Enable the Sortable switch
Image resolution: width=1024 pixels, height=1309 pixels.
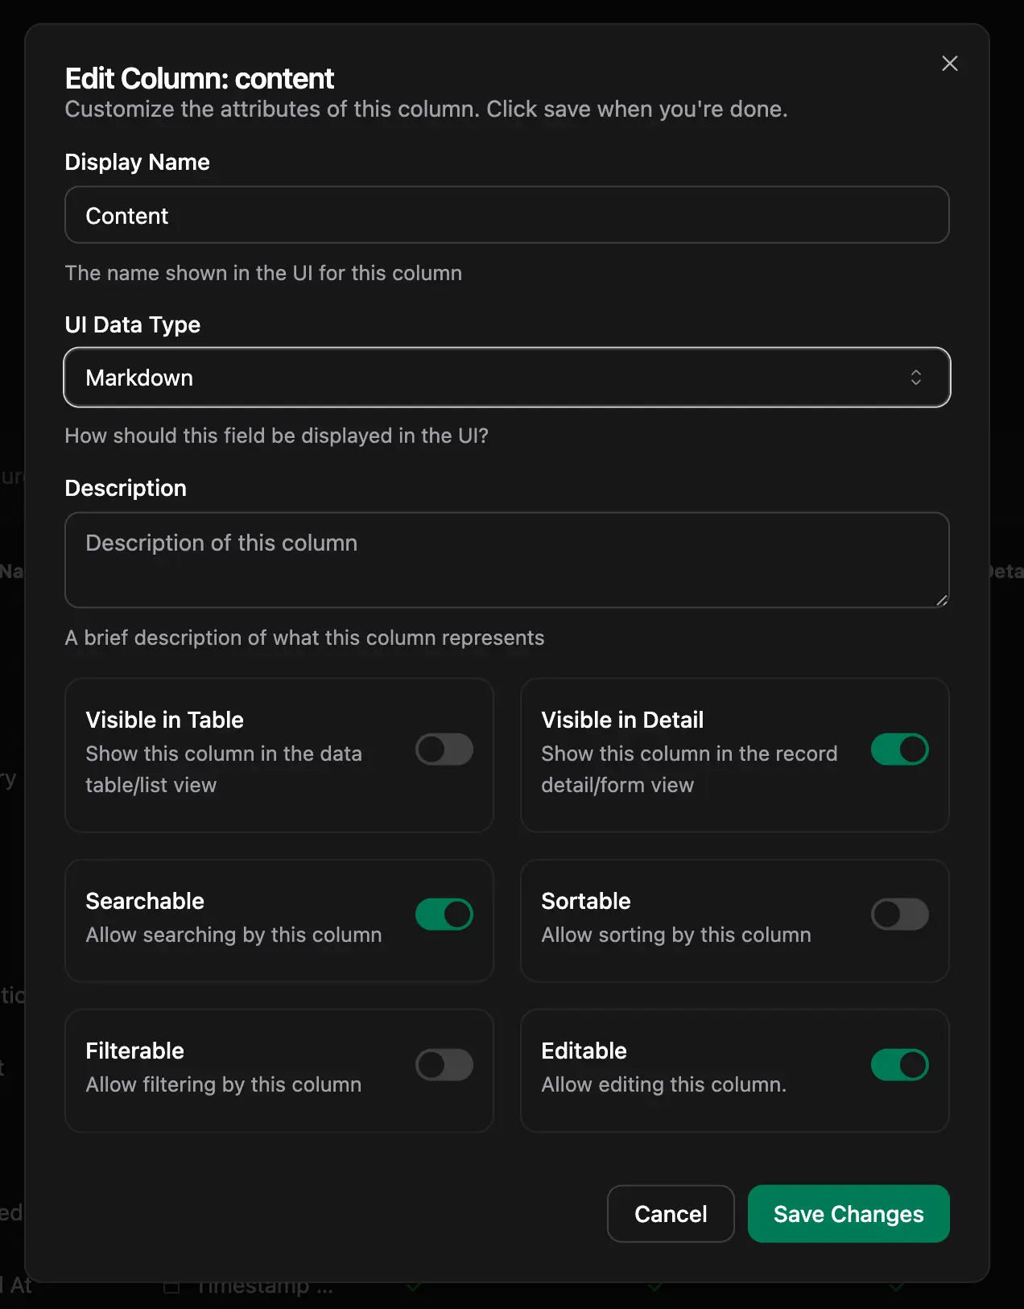pos(899,915)
